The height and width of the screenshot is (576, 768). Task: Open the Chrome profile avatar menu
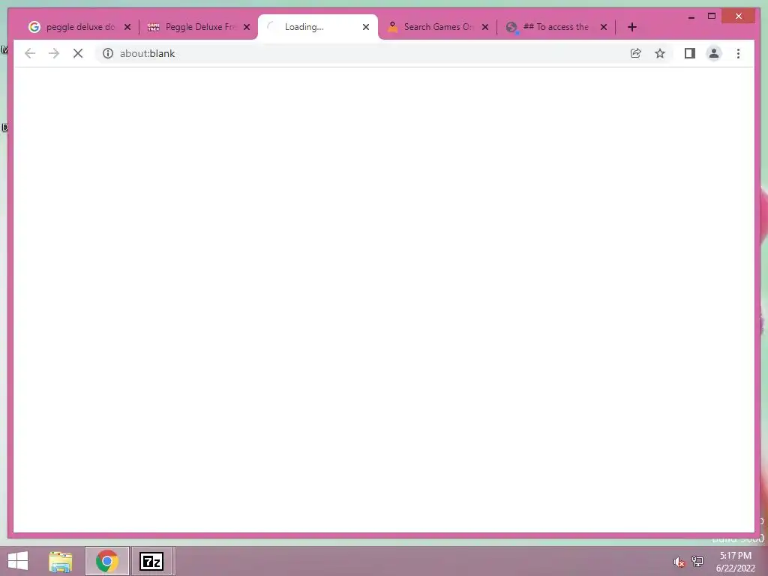pos(714,53)
